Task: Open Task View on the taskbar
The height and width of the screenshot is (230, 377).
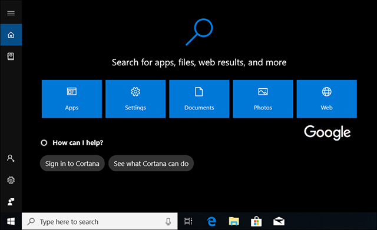Action: (188, 221)
